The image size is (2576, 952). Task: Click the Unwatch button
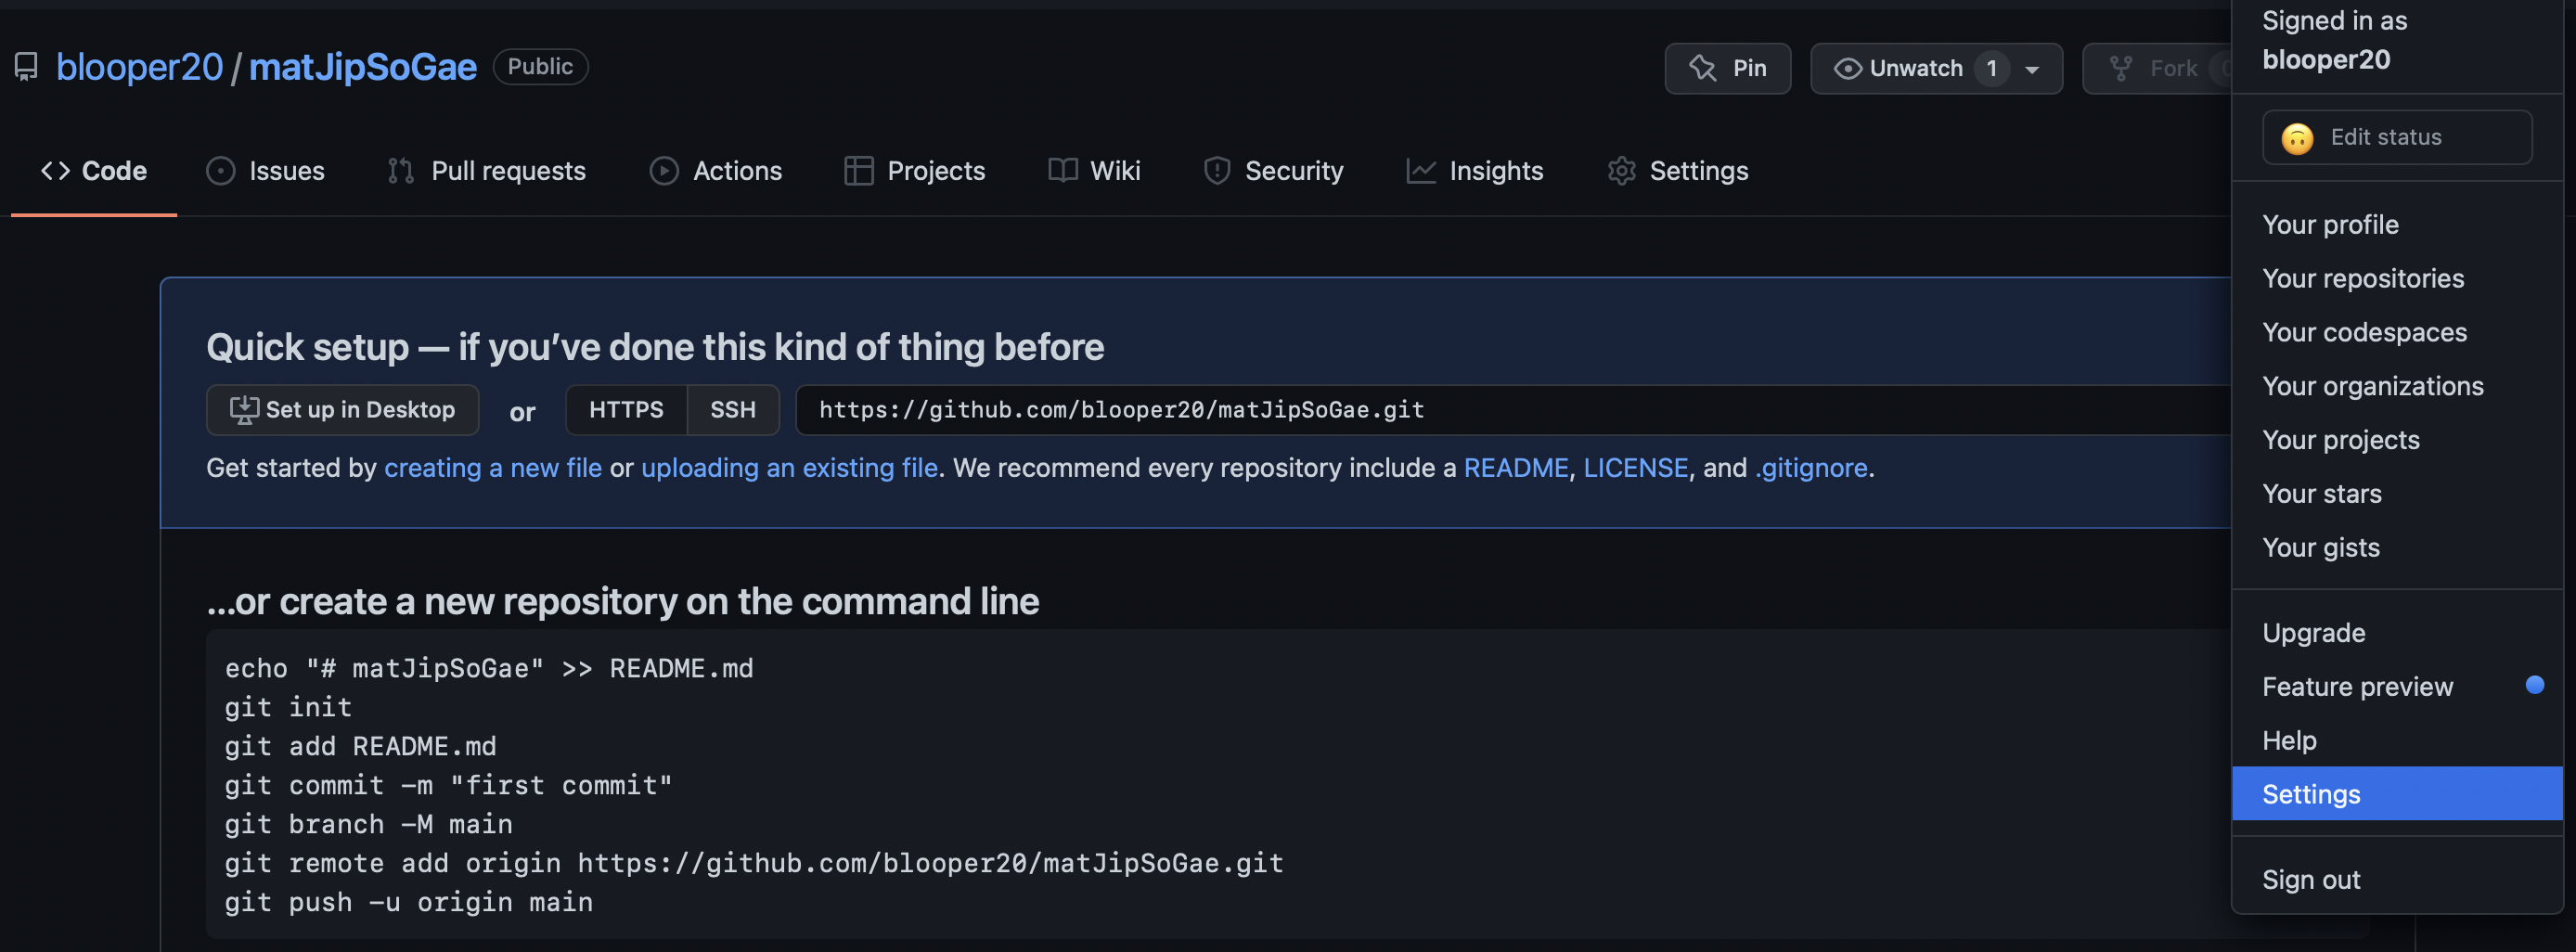click(1936, 68)
